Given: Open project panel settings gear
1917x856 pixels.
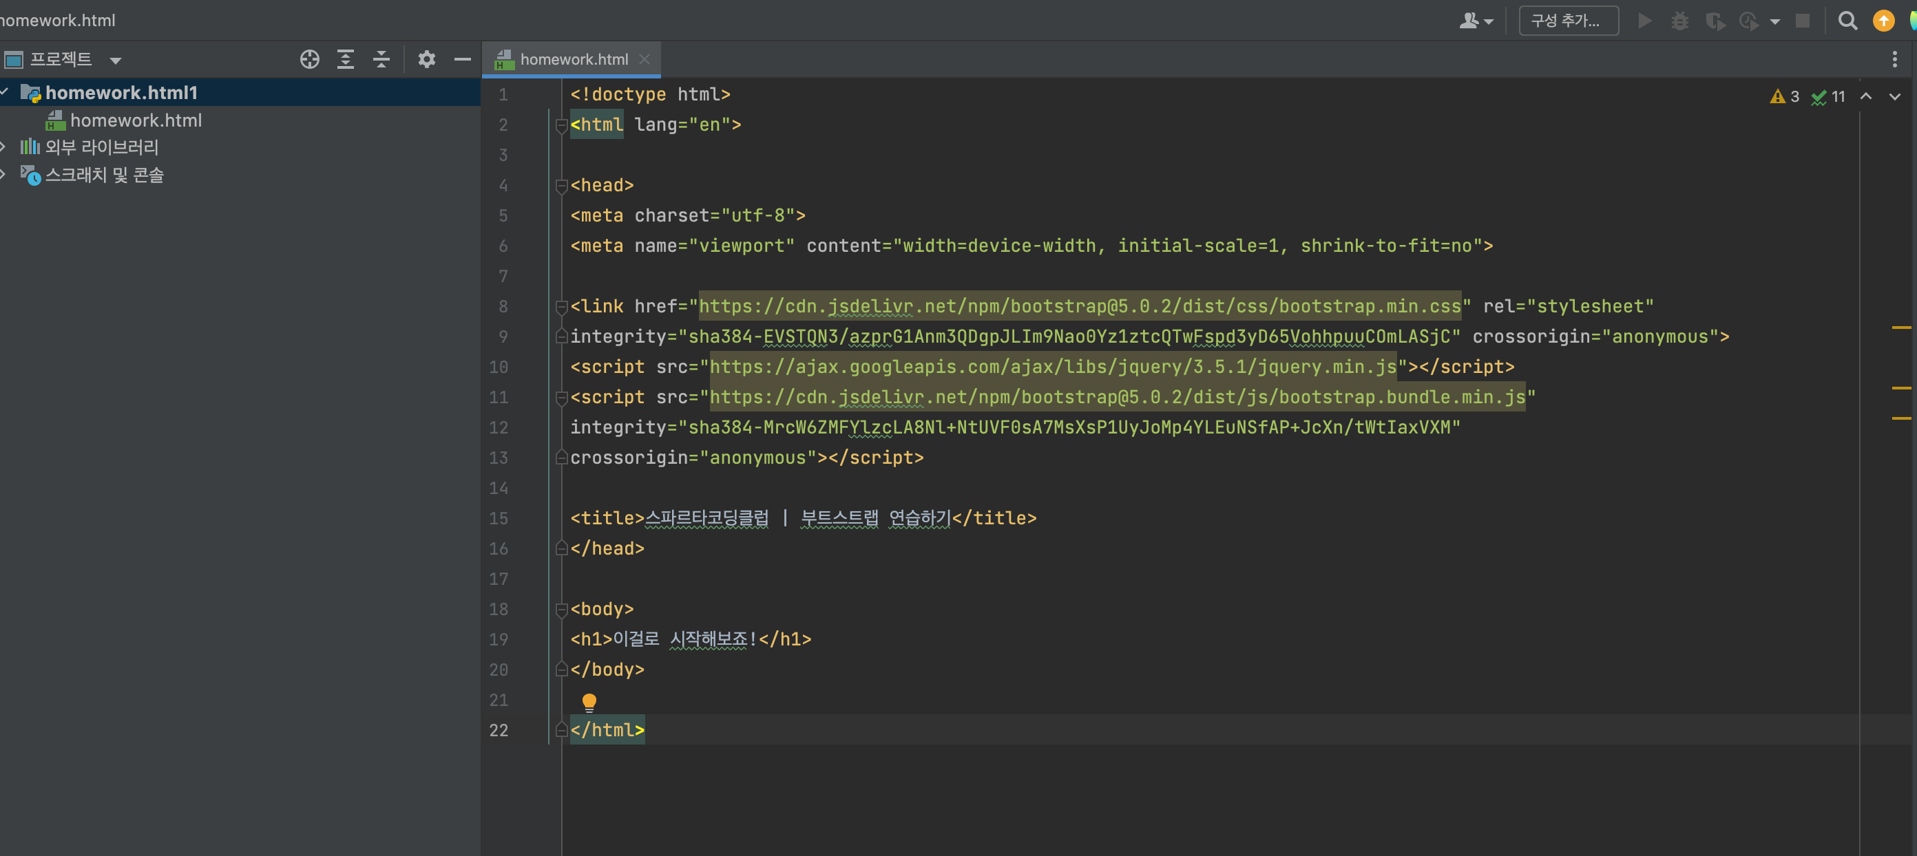Looking at the screenshot, I should tap(426, 59).
